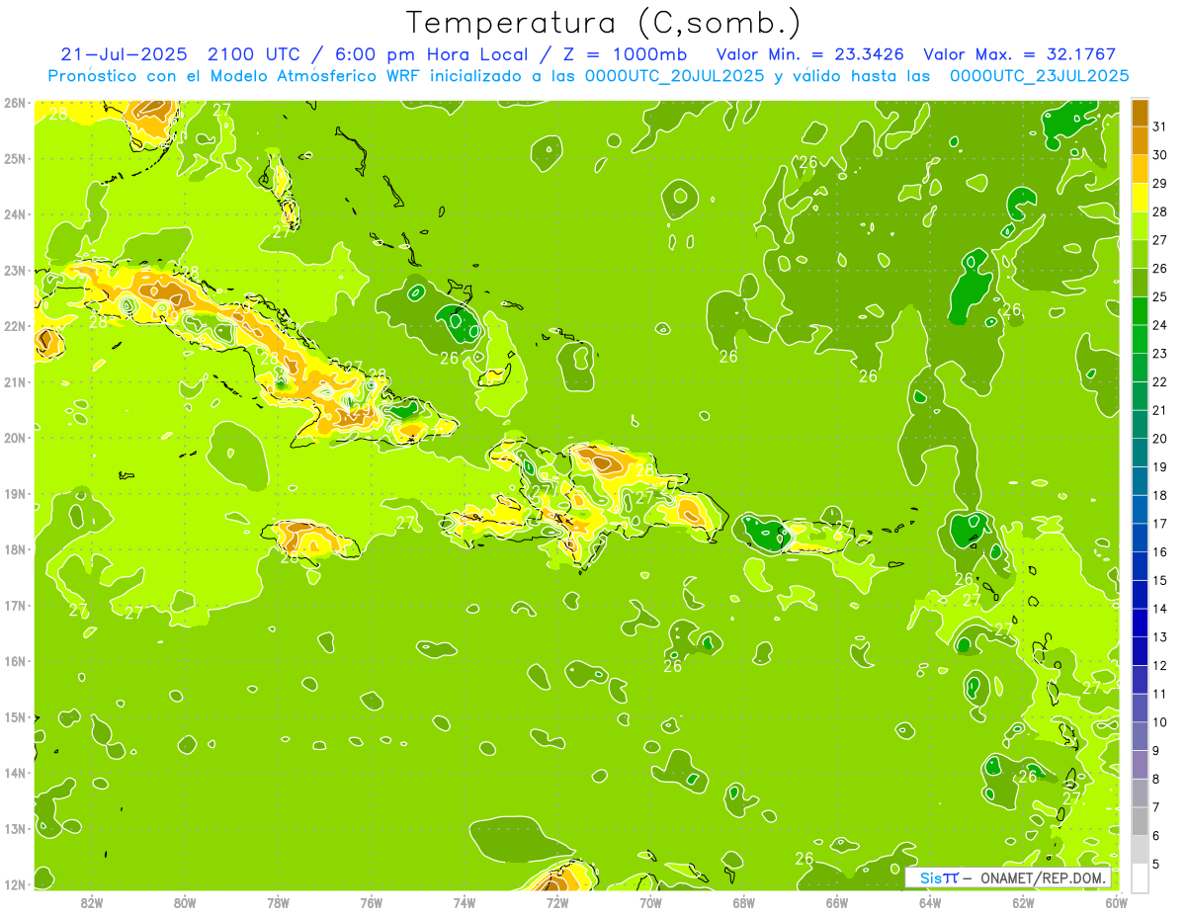Click the 66W longitude axis label

click(x=837, y=901)
